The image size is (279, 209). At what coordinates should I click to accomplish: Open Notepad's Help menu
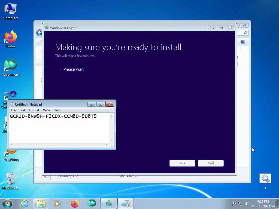(x=57, y=110)
